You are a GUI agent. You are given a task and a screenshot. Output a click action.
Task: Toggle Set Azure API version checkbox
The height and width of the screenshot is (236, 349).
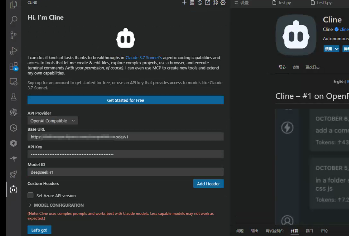[x=31, y=195]
